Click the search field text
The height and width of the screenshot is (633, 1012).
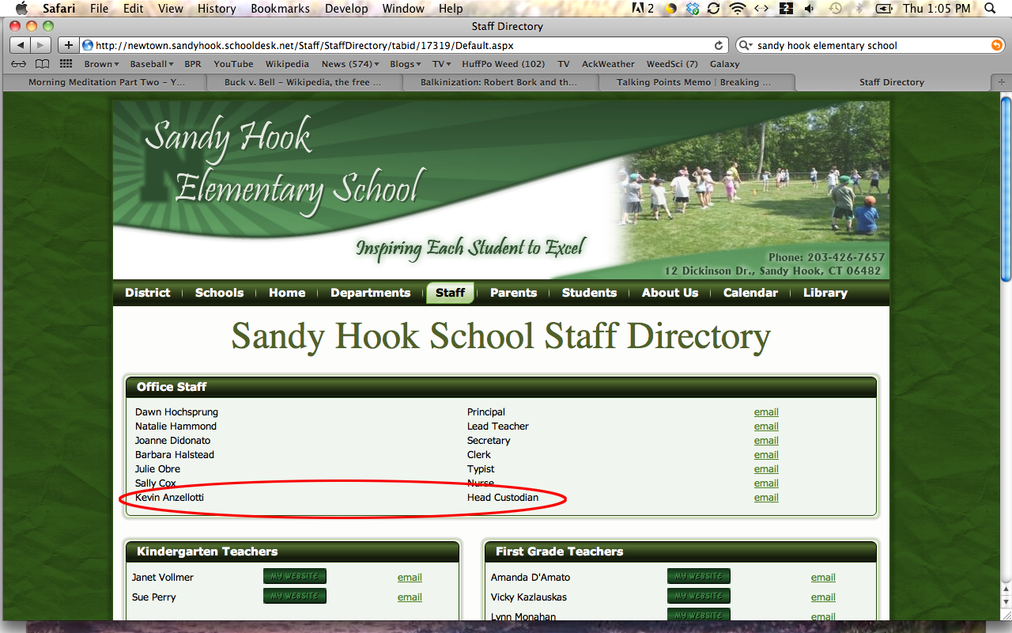tap(827, 46)
